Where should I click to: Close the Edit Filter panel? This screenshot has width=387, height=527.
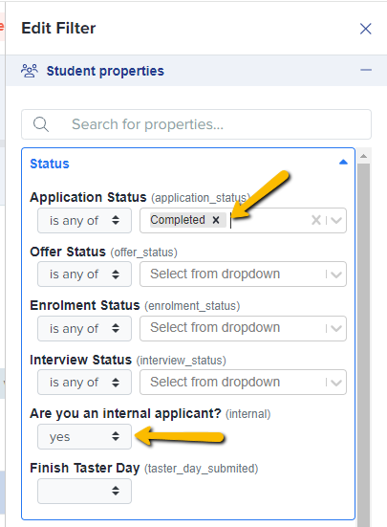[x=366, y=29]
